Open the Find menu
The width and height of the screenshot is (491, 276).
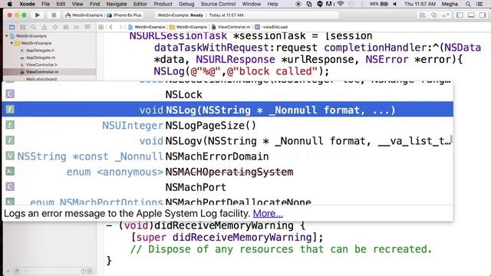click(94, 4)
